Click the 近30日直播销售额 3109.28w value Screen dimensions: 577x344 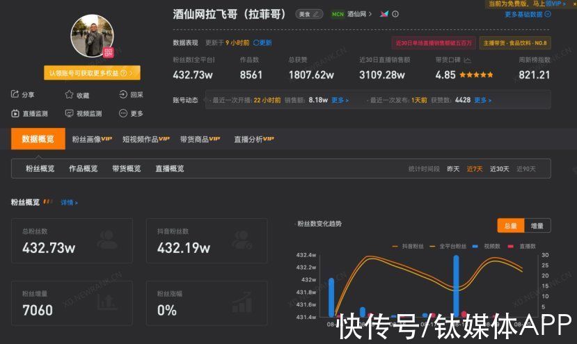tap(382, 75)
